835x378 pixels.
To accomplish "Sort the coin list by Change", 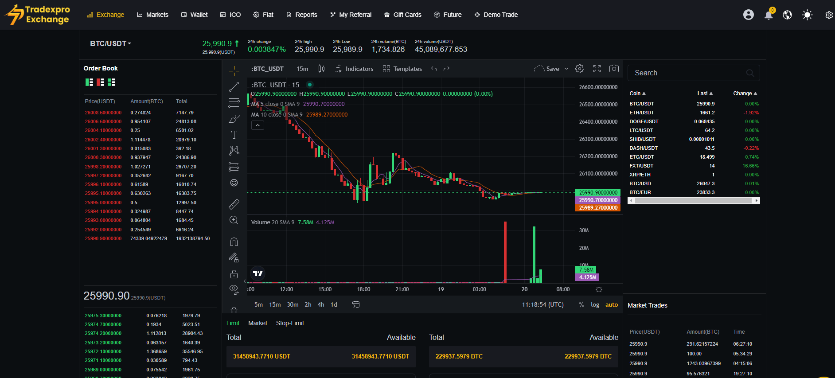I will tap(745, 94).
